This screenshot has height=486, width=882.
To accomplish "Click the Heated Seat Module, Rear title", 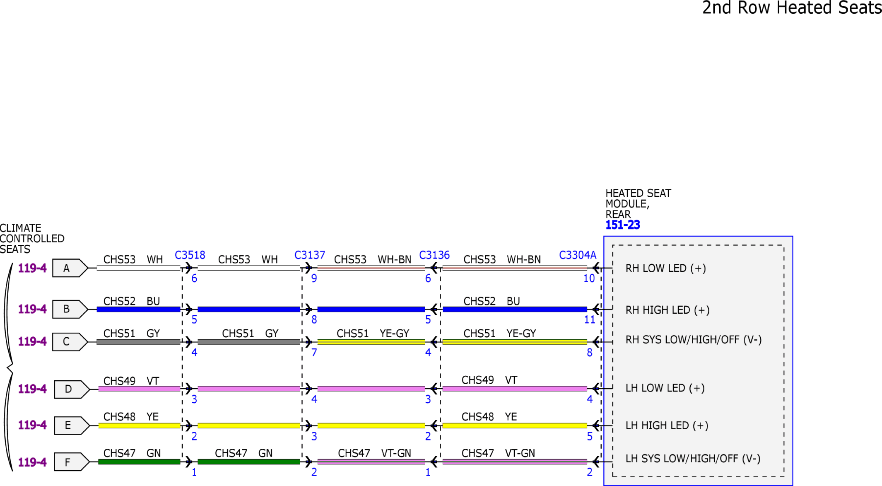I will pos(638,204).
